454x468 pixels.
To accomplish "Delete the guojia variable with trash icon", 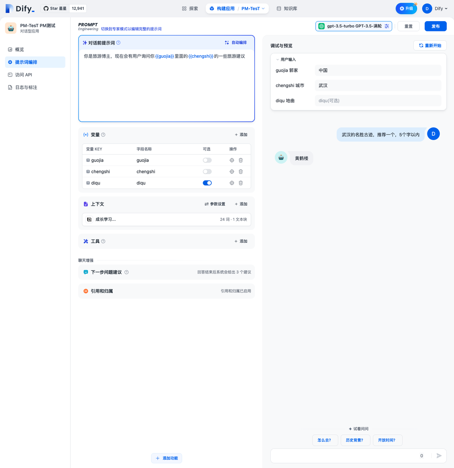I will tap(241, 160).
